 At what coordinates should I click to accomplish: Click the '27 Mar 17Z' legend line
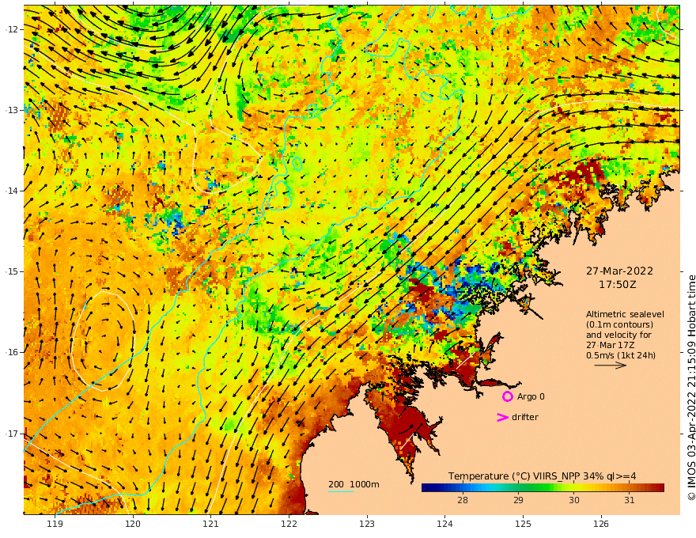[x=610, y=345]
